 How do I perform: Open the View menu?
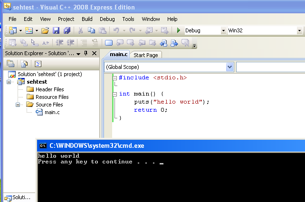(45, 19)
